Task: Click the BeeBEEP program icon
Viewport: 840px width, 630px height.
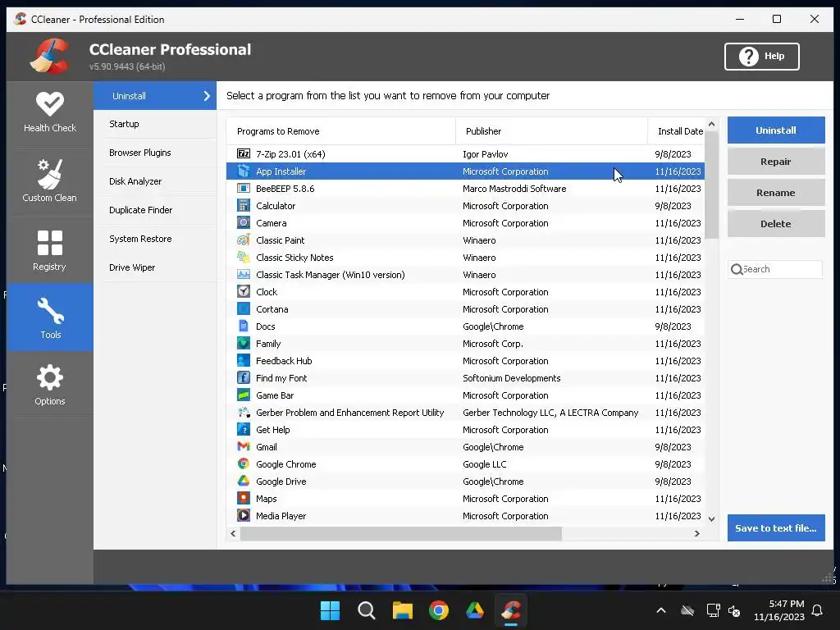Action: (x=243, y=189)
